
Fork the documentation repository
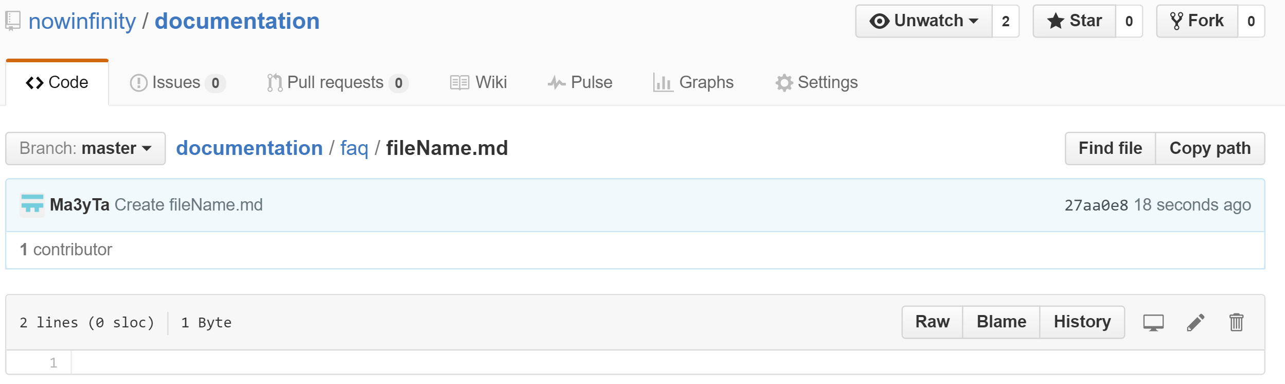click(x=1197, y=21)
